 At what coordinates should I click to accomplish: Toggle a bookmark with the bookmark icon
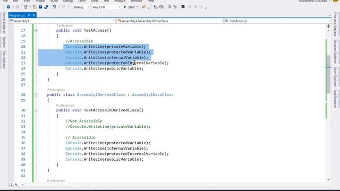click(183, 7)
